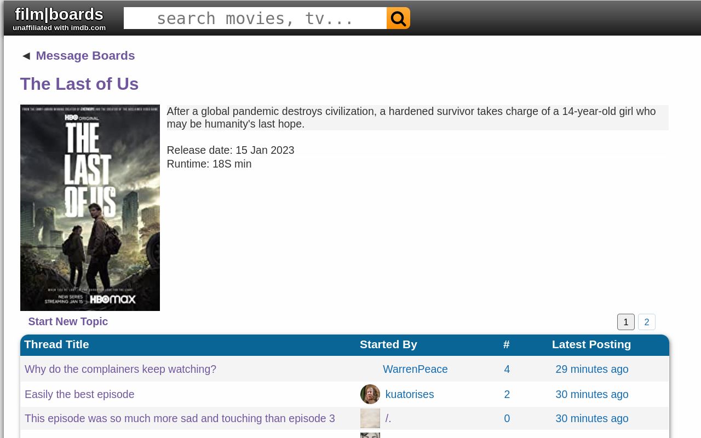Viewport: 701px width, 438px height.
Task: Sort threads by Thread Title column
Action: point(56,344)
